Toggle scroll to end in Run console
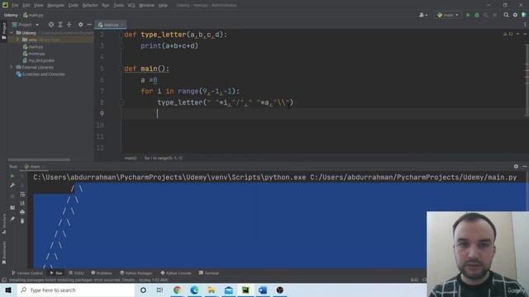 tap(22, 203)
